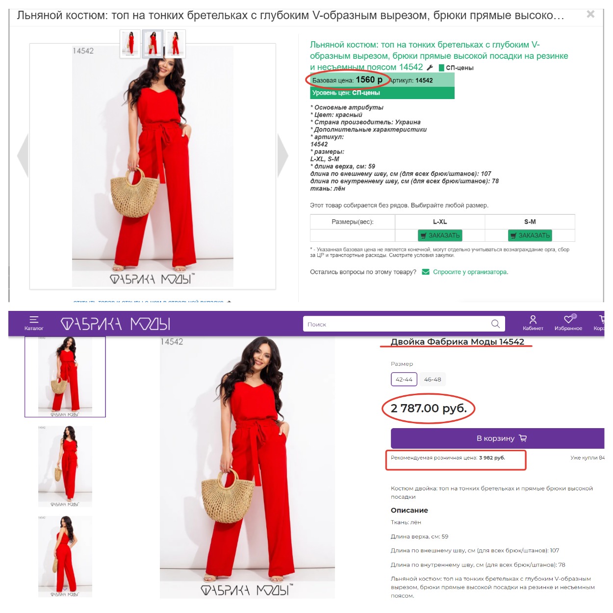Click the envelope icon near organizer question
613x613 pixels.
pyautogui.click(x=426, y=272)
